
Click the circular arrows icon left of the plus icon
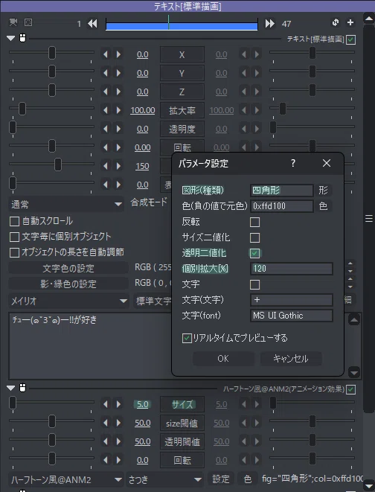336,22
